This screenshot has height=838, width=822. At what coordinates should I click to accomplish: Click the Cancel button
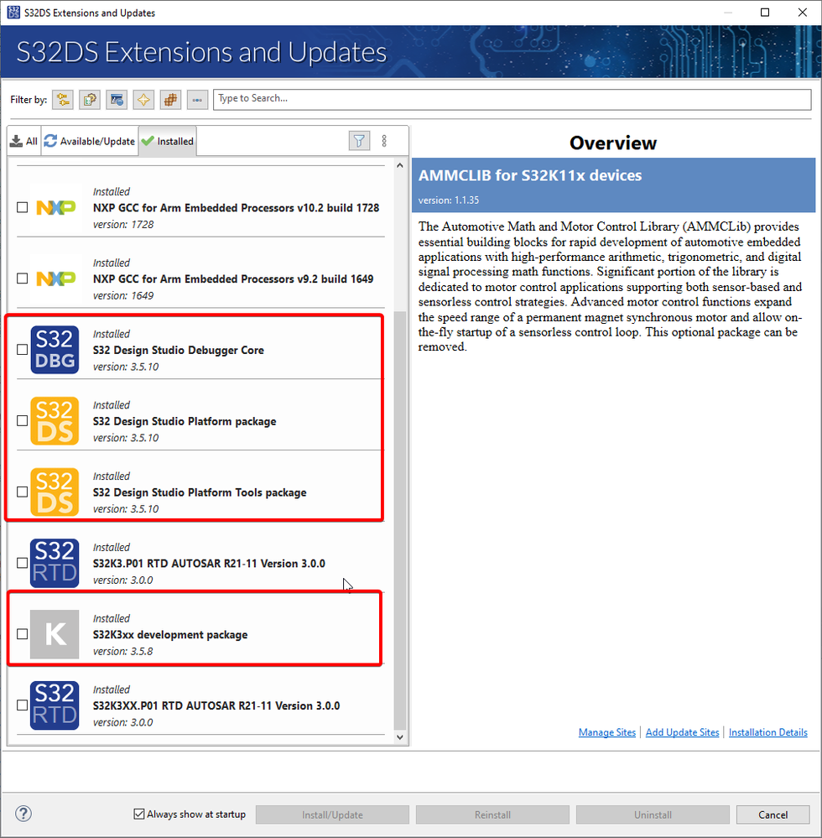click(x=773, y=815)
